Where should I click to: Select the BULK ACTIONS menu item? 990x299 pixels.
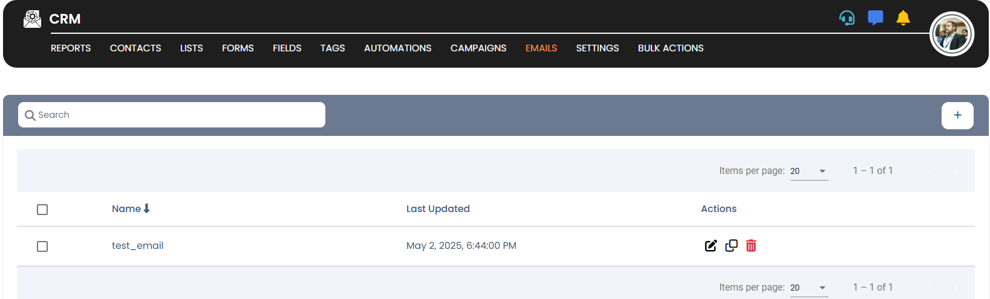point(671,48)
